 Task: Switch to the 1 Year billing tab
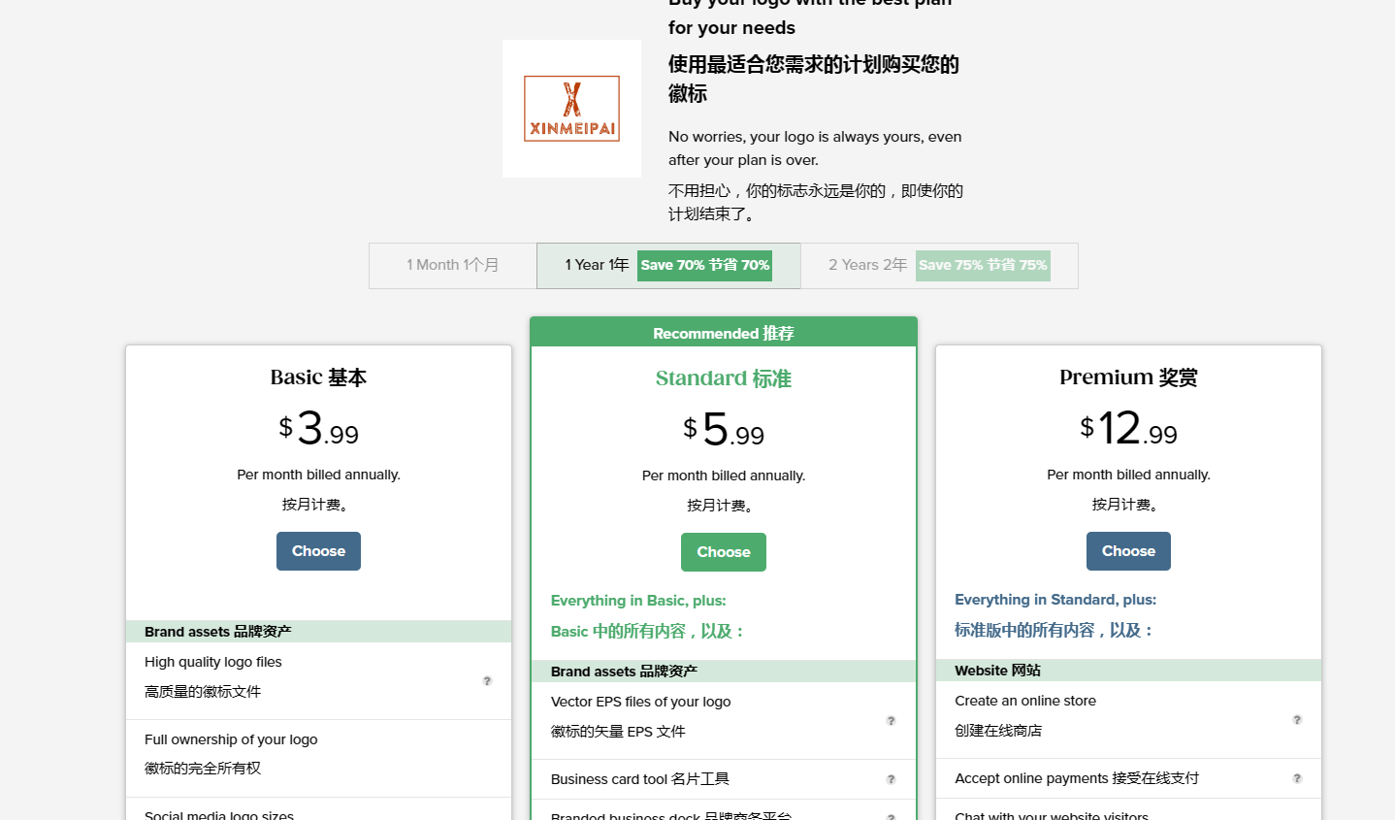pos(597,266)
